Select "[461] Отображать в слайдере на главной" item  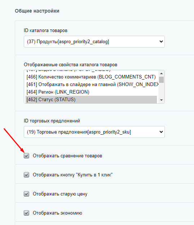(x=92, y=85)
